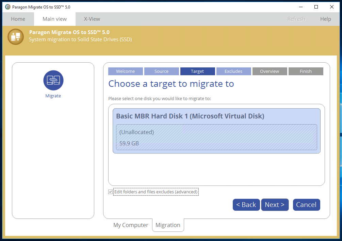Image resolution: width=342 pixels, height=241 pixels.
Task: Open the Home tab
Action: point(18,19)
